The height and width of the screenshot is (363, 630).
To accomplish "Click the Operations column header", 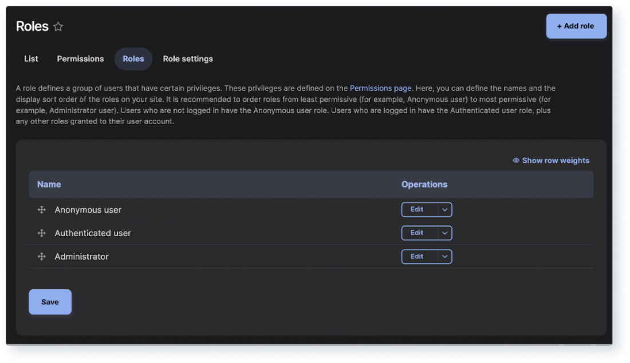I will coord(424,184).
